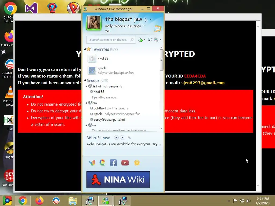Click the multicolor swirl icon beside Facebook
The height and width of the screenshot is (206, 275).
(x=102, y=163)
